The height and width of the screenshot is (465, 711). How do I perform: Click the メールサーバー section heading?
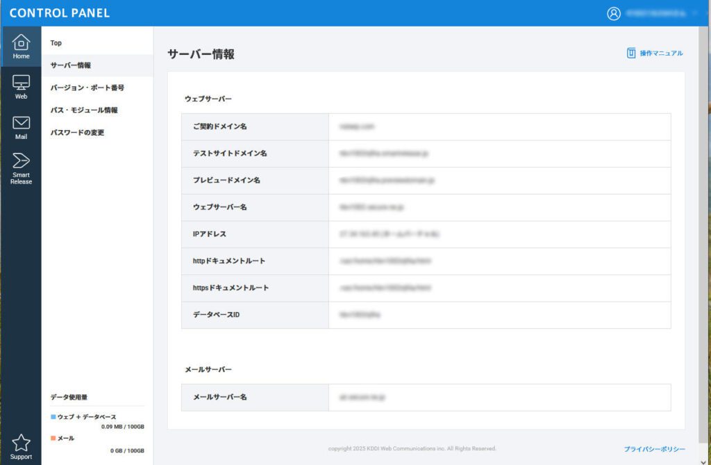[208, 370]
